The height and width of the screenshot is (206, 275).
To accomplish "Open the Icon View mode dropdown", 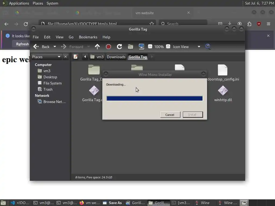I will pyautogui.click(x=187, y=47).
